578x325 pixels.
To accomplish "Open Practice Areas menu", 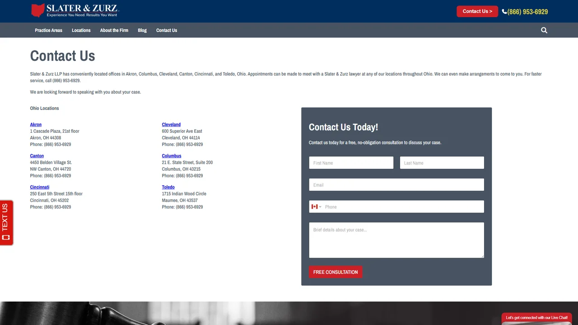I will [48, 30].
